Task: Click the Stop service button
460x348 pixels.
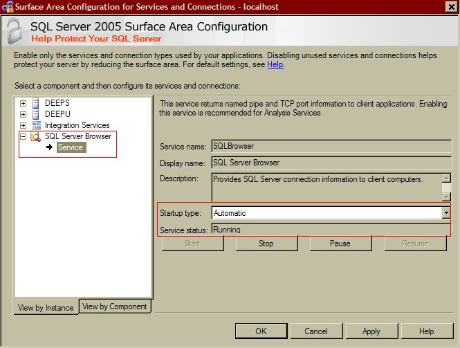Action: click(x=266, y=244)
